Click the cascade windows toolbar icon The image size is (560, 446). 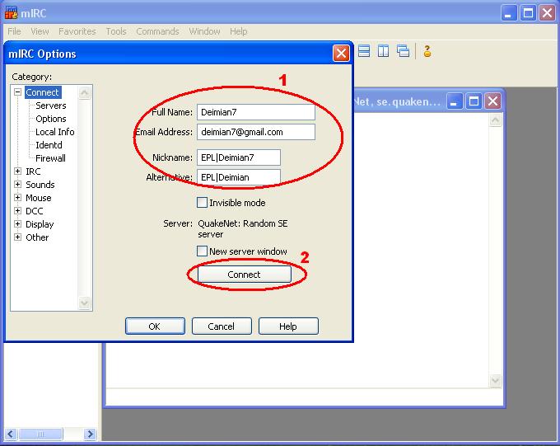(403, 51)
